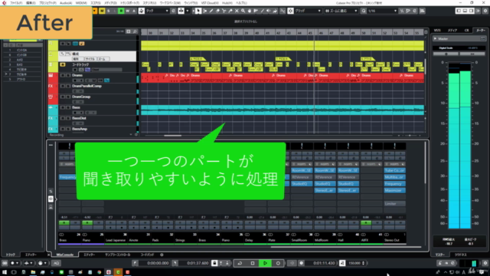Click the AQ button in transport
The width and height of the screenshot is (490, 276).
[x=56, y=263]
